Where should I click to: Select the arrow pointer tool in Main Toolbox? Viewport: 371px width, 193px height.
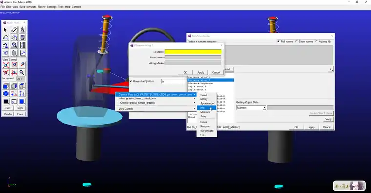(6, 30)
